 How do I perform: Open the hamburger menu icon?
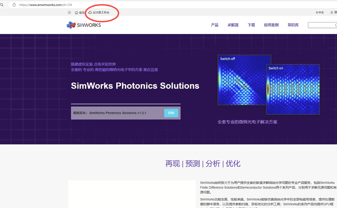[69, 12]
